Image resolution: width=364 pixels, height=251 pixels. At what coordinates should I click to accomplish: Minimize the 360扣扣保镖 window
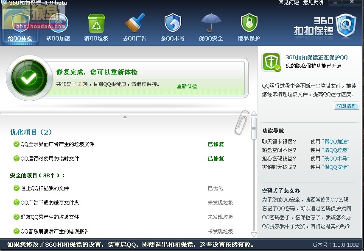coord(335,3)
